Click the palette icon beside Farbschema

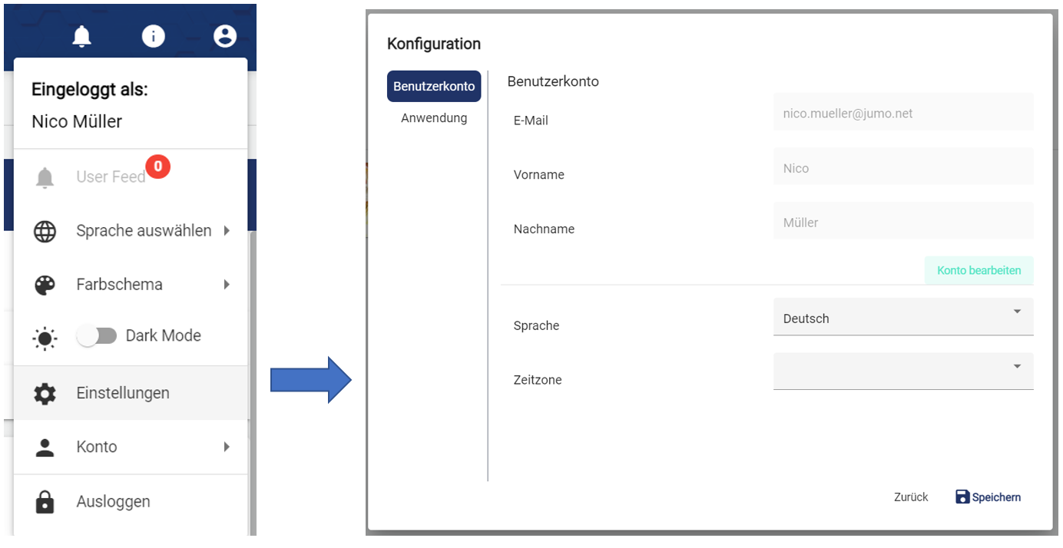click(x=45, y=286)
